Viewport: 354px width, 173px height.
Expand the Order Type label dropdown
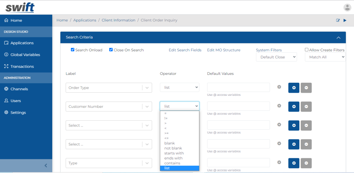point(147,88)
